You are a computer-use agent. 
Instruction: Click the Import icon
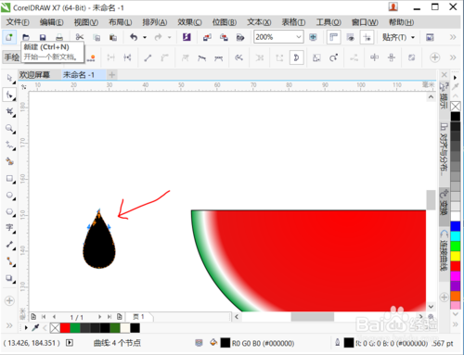coord(207,37)
